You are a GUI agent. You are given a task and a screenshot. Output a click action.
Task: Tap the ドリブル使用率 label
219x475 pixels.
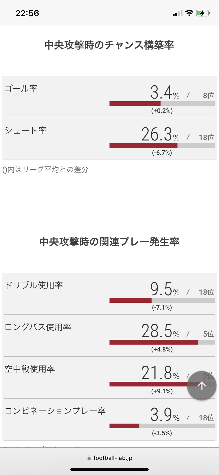pyautogui.click(x=34, y=285)
